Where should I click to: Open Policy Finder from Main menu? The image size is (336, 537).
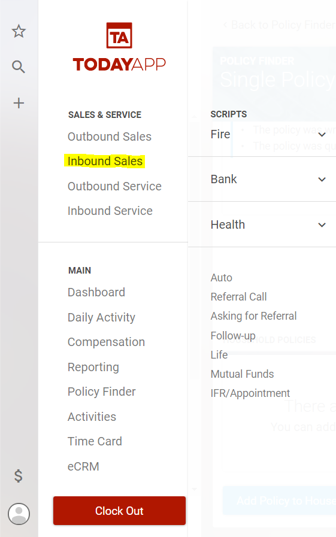point(101,392)
